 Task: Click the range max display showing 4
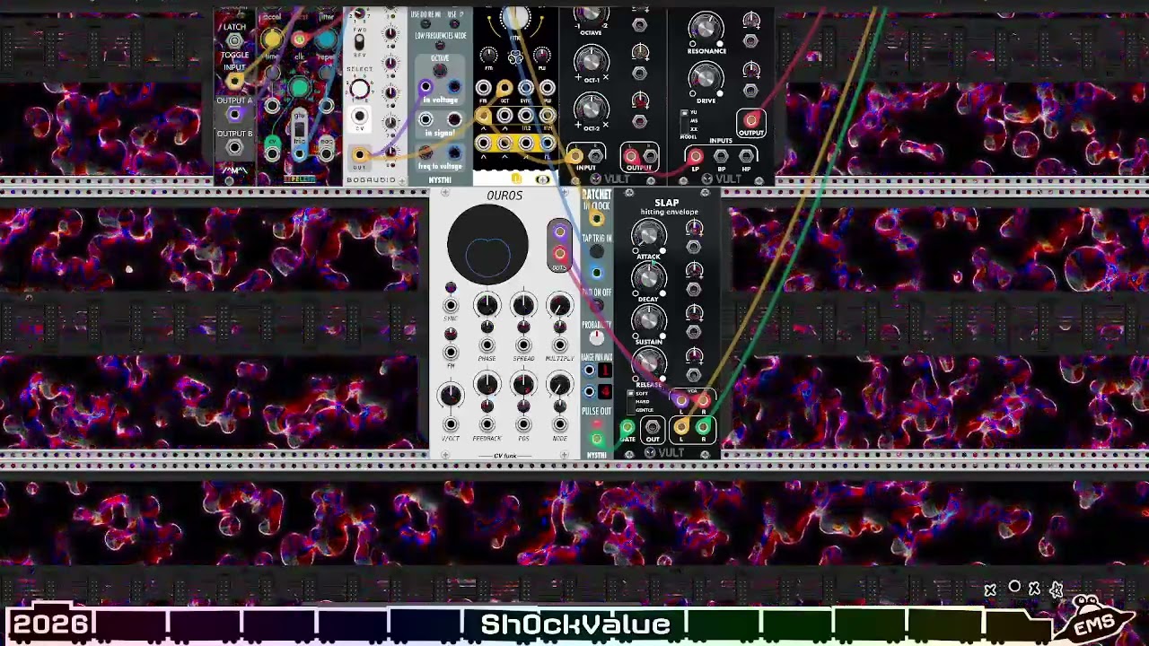(x=605, y=391)
